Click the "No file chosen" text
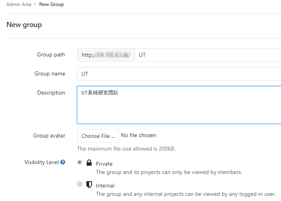The width and height of the screenshot is (281, 201). click(x=139, y=135)
